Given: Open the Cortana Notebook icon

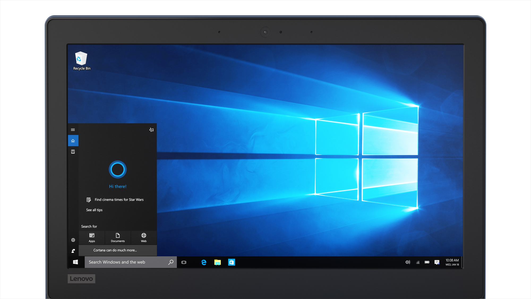Looking at the screenshot, I should tap(73, 152).
